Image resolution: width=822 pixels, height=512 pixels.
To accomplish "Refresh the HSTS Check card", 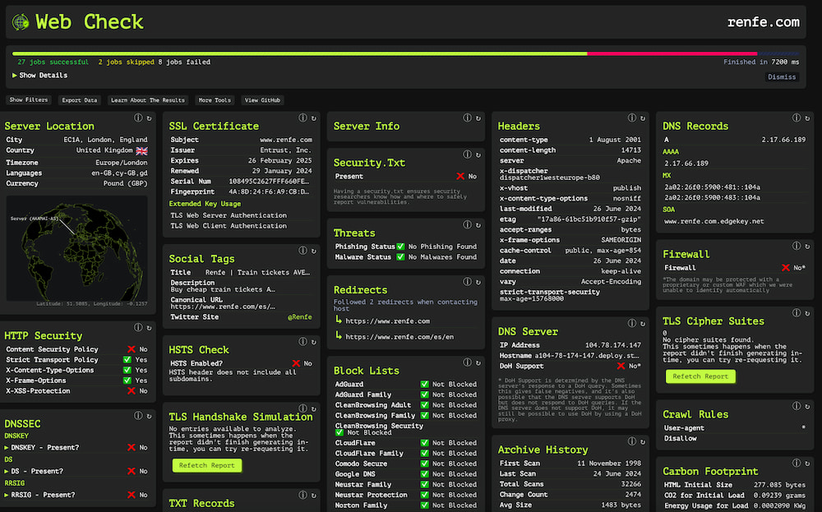I will point(314,342).
